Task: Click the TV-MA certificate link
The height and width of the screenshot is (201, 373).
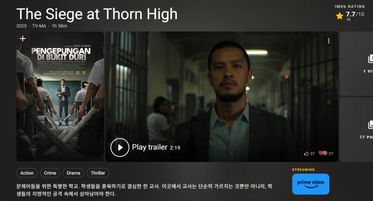Action: 39,26
